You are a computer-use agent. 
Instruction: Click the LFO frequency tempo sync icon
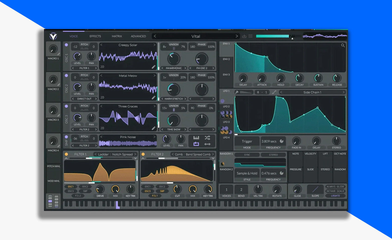pyautogui.click(x=281, y=141)
